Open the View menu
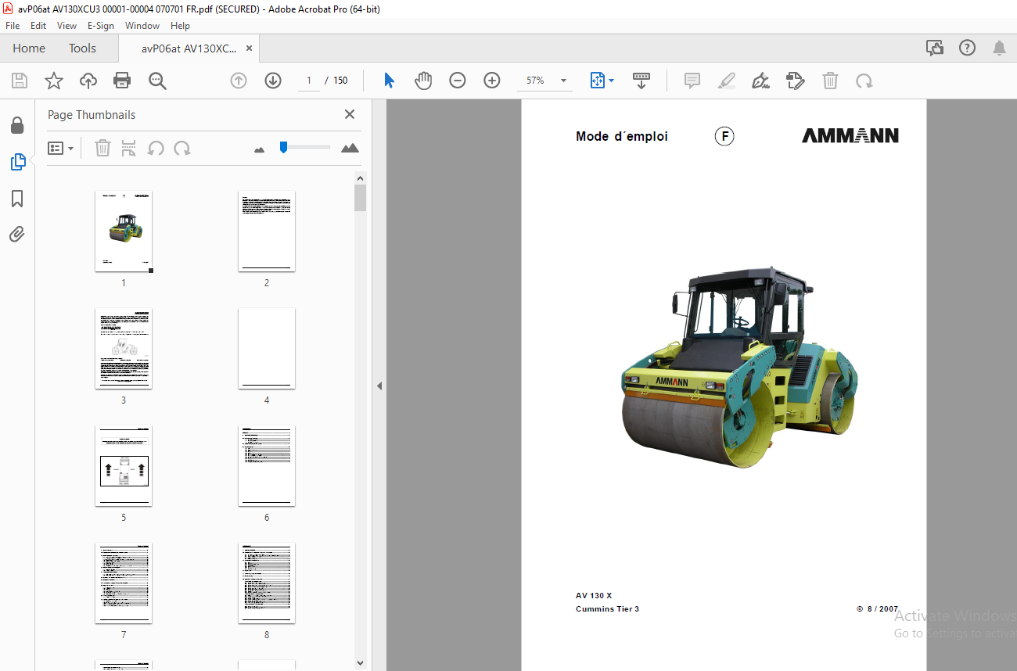The image size is (1017, 671). [x=66, y=25]
